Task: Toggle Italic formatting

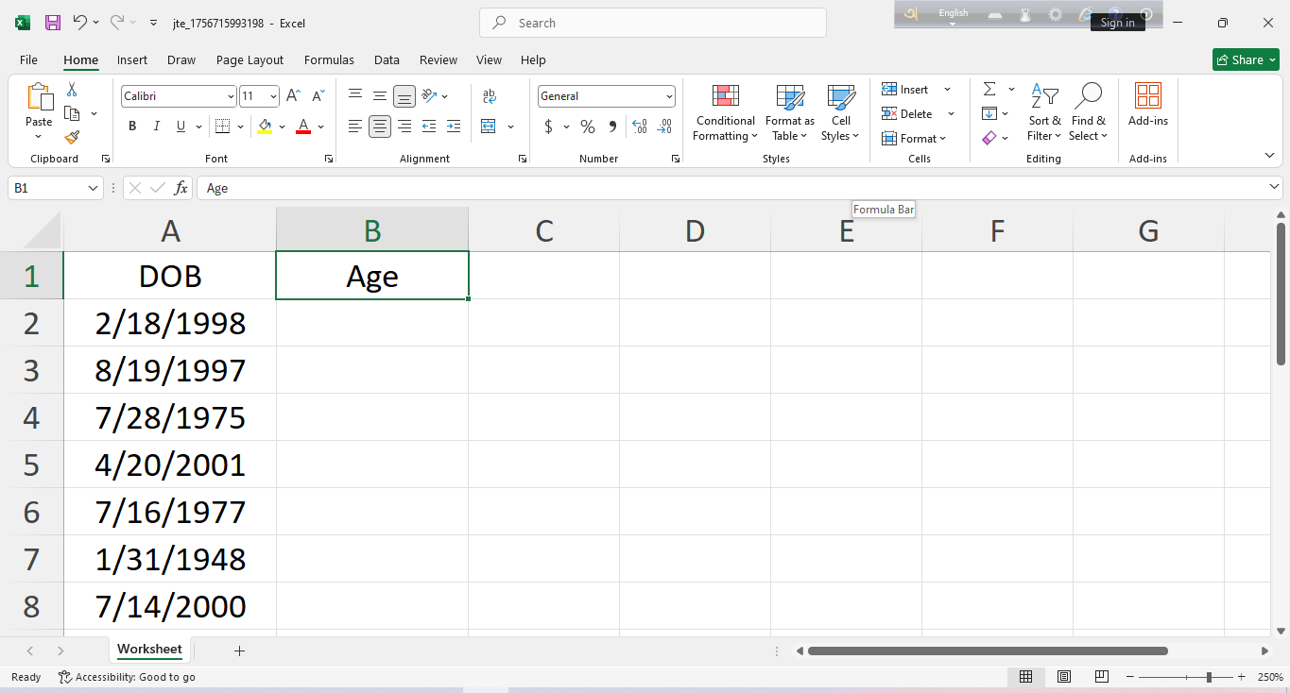Action: 156,127
